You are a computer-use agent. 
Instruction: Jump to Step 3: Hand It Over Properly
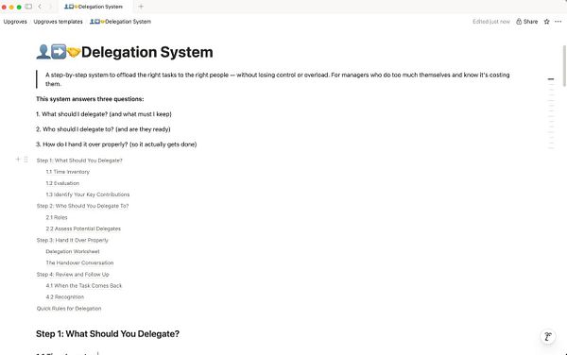click(73, 240)
